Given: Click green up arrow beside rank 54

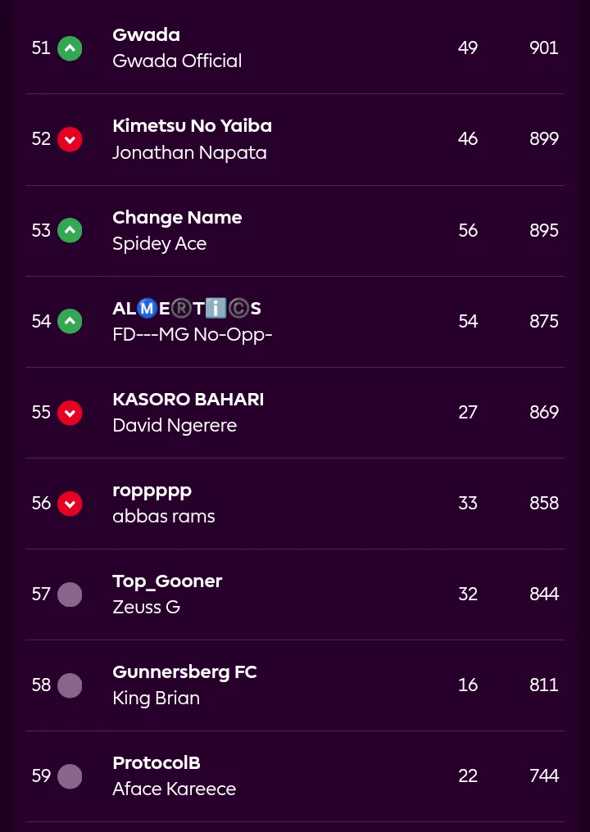Looking at the screenshot, I should click(x=70, y=322).
